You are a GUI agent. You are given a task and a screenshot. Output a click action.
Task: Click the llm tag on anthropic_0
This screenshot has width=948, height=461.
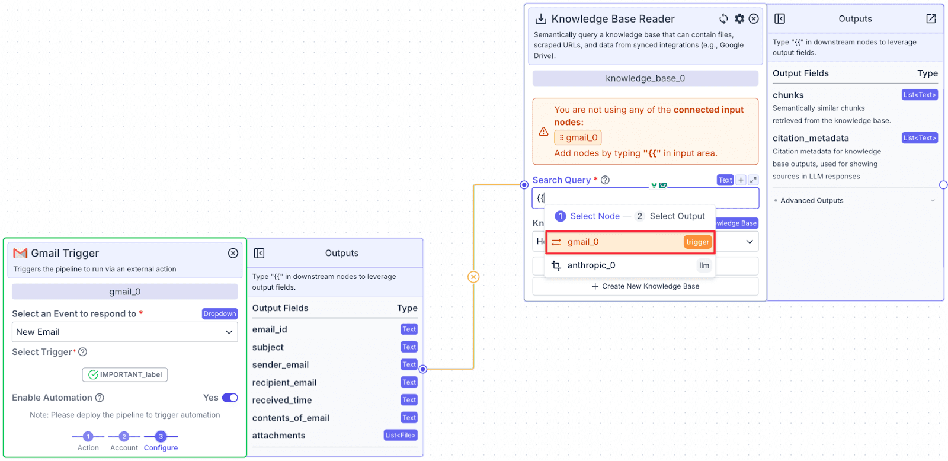pos(704,265)
